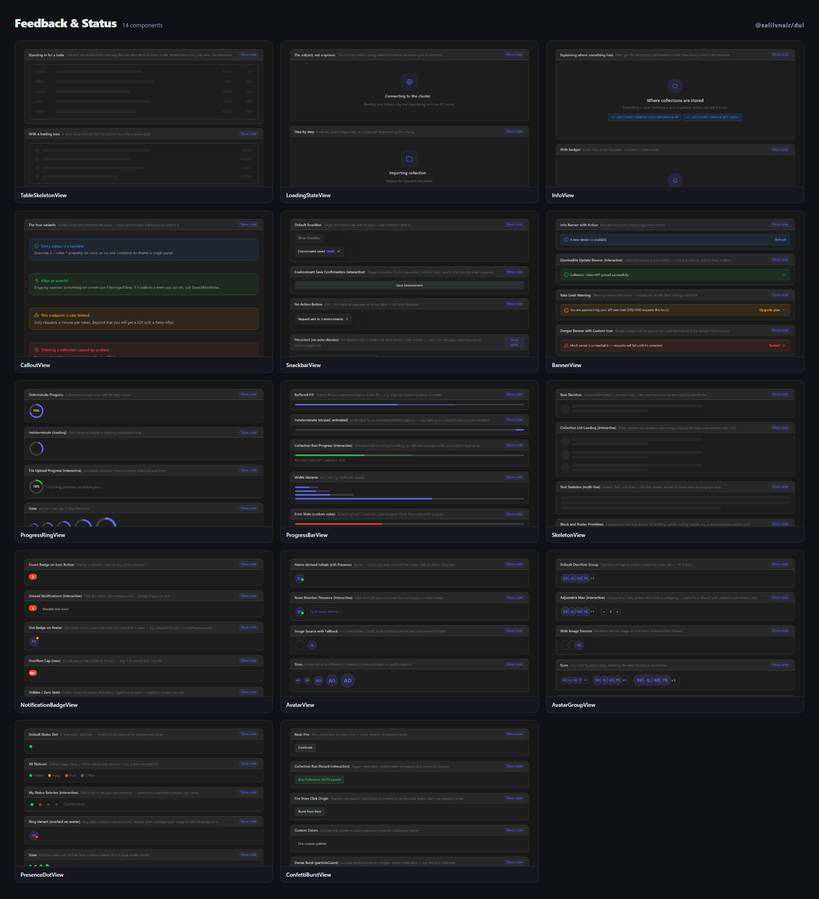The height and width of the screenshot is (899, 819).
Task: Click the Show Snackbar button
Action: 309,238
